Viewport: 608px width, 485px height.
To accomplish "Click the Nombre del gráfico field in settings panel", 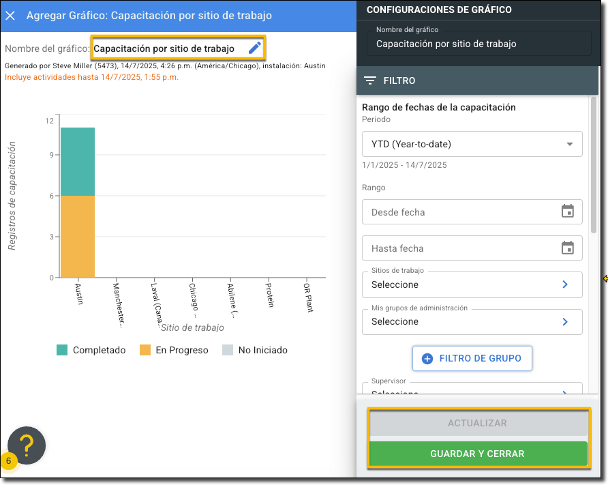I will pyautogui.click(x=478, y=44).
